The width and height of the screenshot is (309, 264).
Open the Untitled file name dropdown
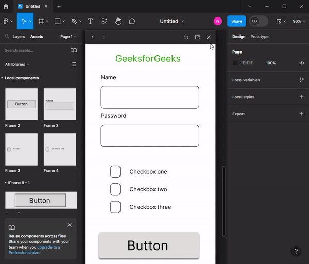[183, 21]
